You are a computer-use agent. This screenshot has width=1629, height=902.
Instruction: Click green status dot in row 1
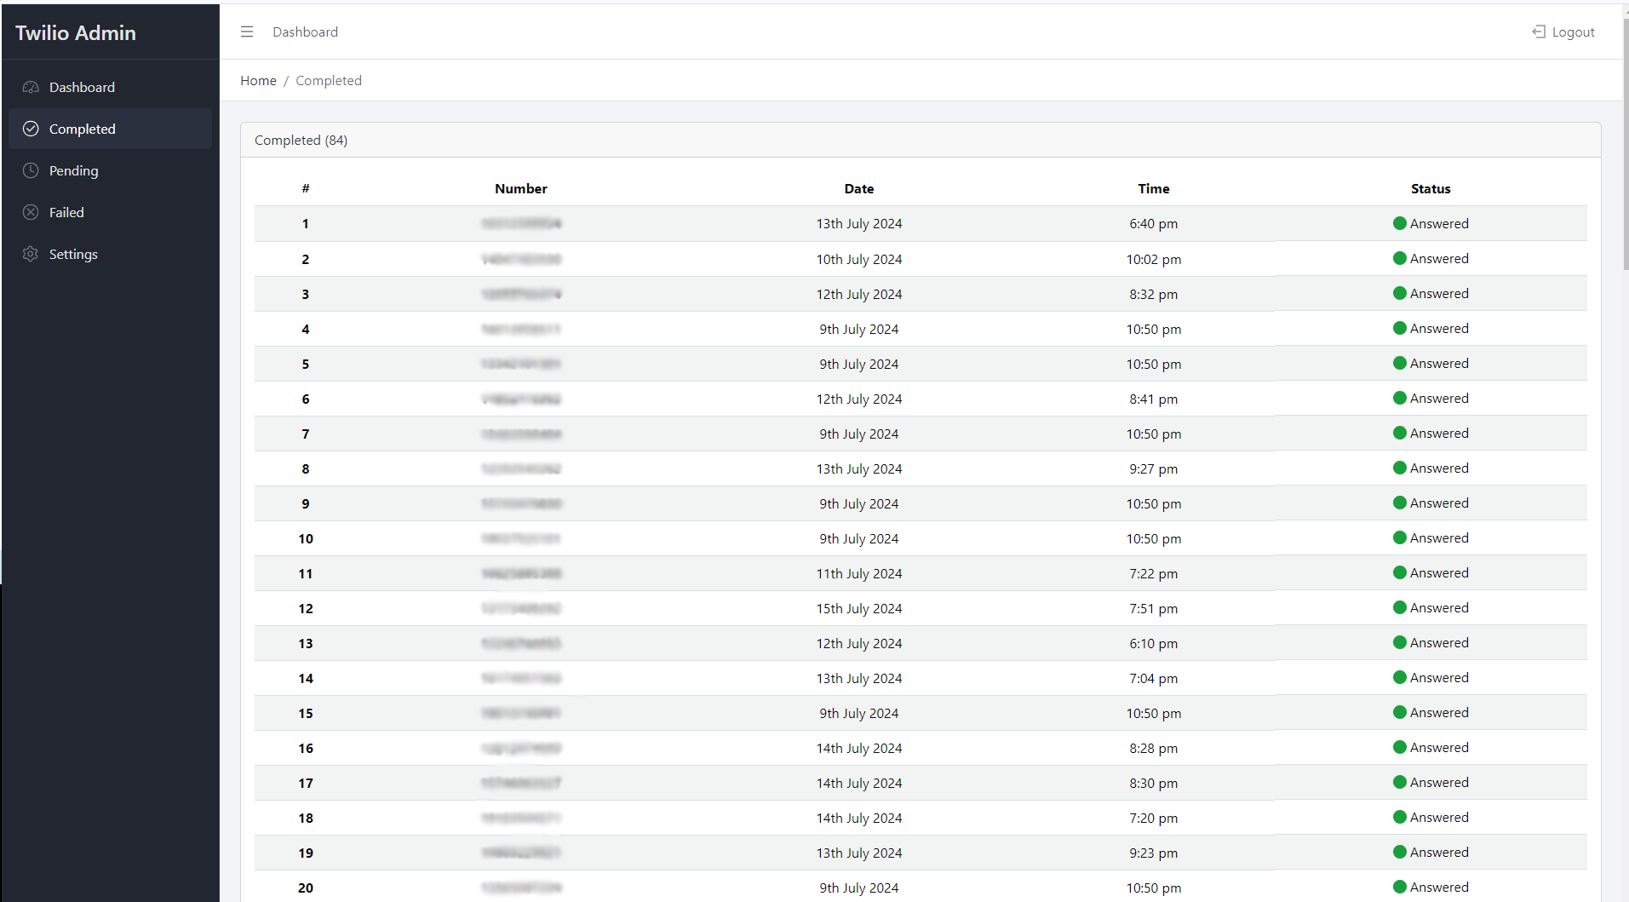click(1399, 223)
